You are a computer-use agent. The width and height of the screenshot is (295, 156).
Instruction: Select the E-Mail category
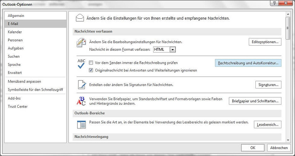click(x=35, y=24)
